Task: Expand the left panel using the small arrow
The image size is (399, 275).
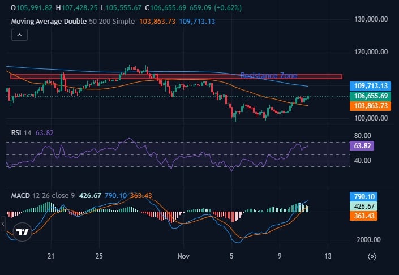Action: coord(2,225)
